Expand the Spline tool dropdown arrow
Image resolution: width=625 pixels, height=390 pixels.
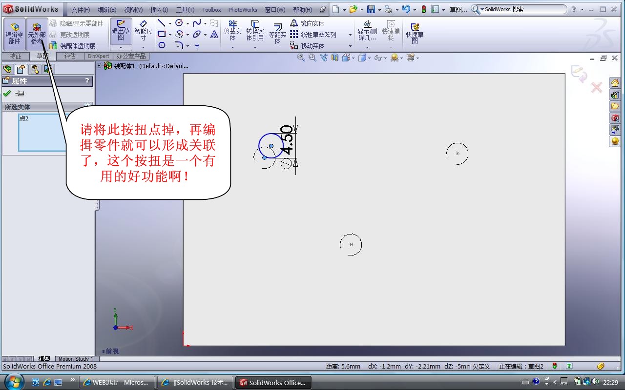tap(205, 23)
